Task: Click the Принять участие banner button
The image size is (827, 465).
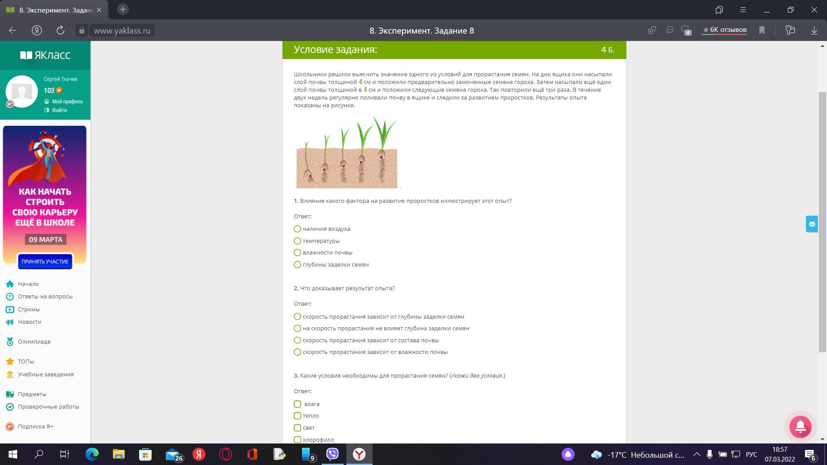Action: point(45,261)
